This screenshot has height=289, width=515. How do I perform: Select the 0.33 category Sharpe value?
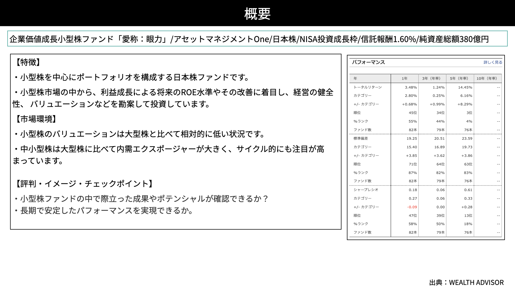point(468,198)
